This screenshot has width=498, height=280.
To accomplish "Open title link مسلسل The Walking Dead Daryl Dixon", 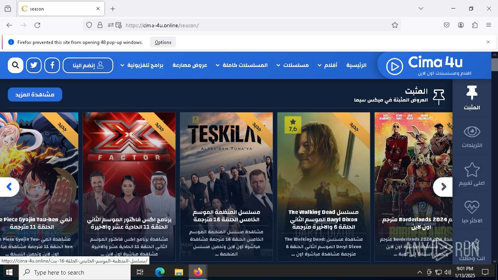I will (x=324, y=219).
